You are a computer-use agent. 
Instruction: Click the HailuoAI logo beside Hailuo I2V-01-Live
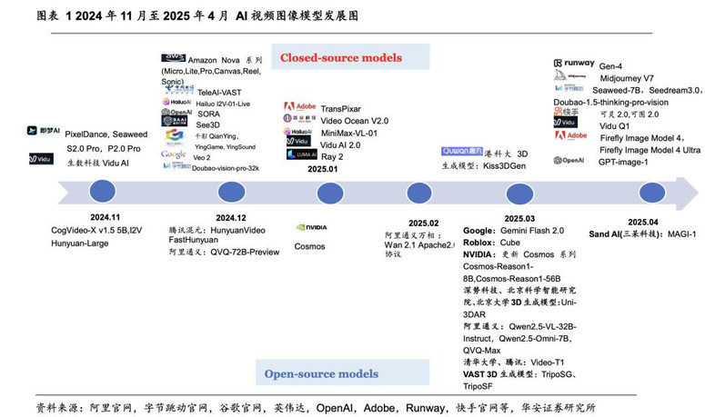coord(176,102)
